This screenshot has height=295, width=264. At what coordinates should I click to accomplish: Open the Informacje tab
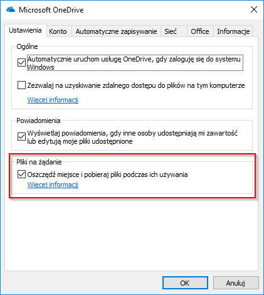(233, 31)
